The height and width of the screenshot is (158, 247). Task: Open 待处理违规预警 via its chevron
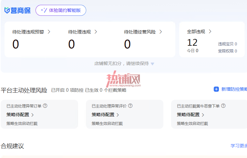(49, 32)
